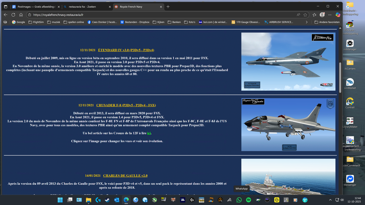The image size is (365, 205).
Task: Open File Explorer from the taskbar
Action: pos(88,200)
